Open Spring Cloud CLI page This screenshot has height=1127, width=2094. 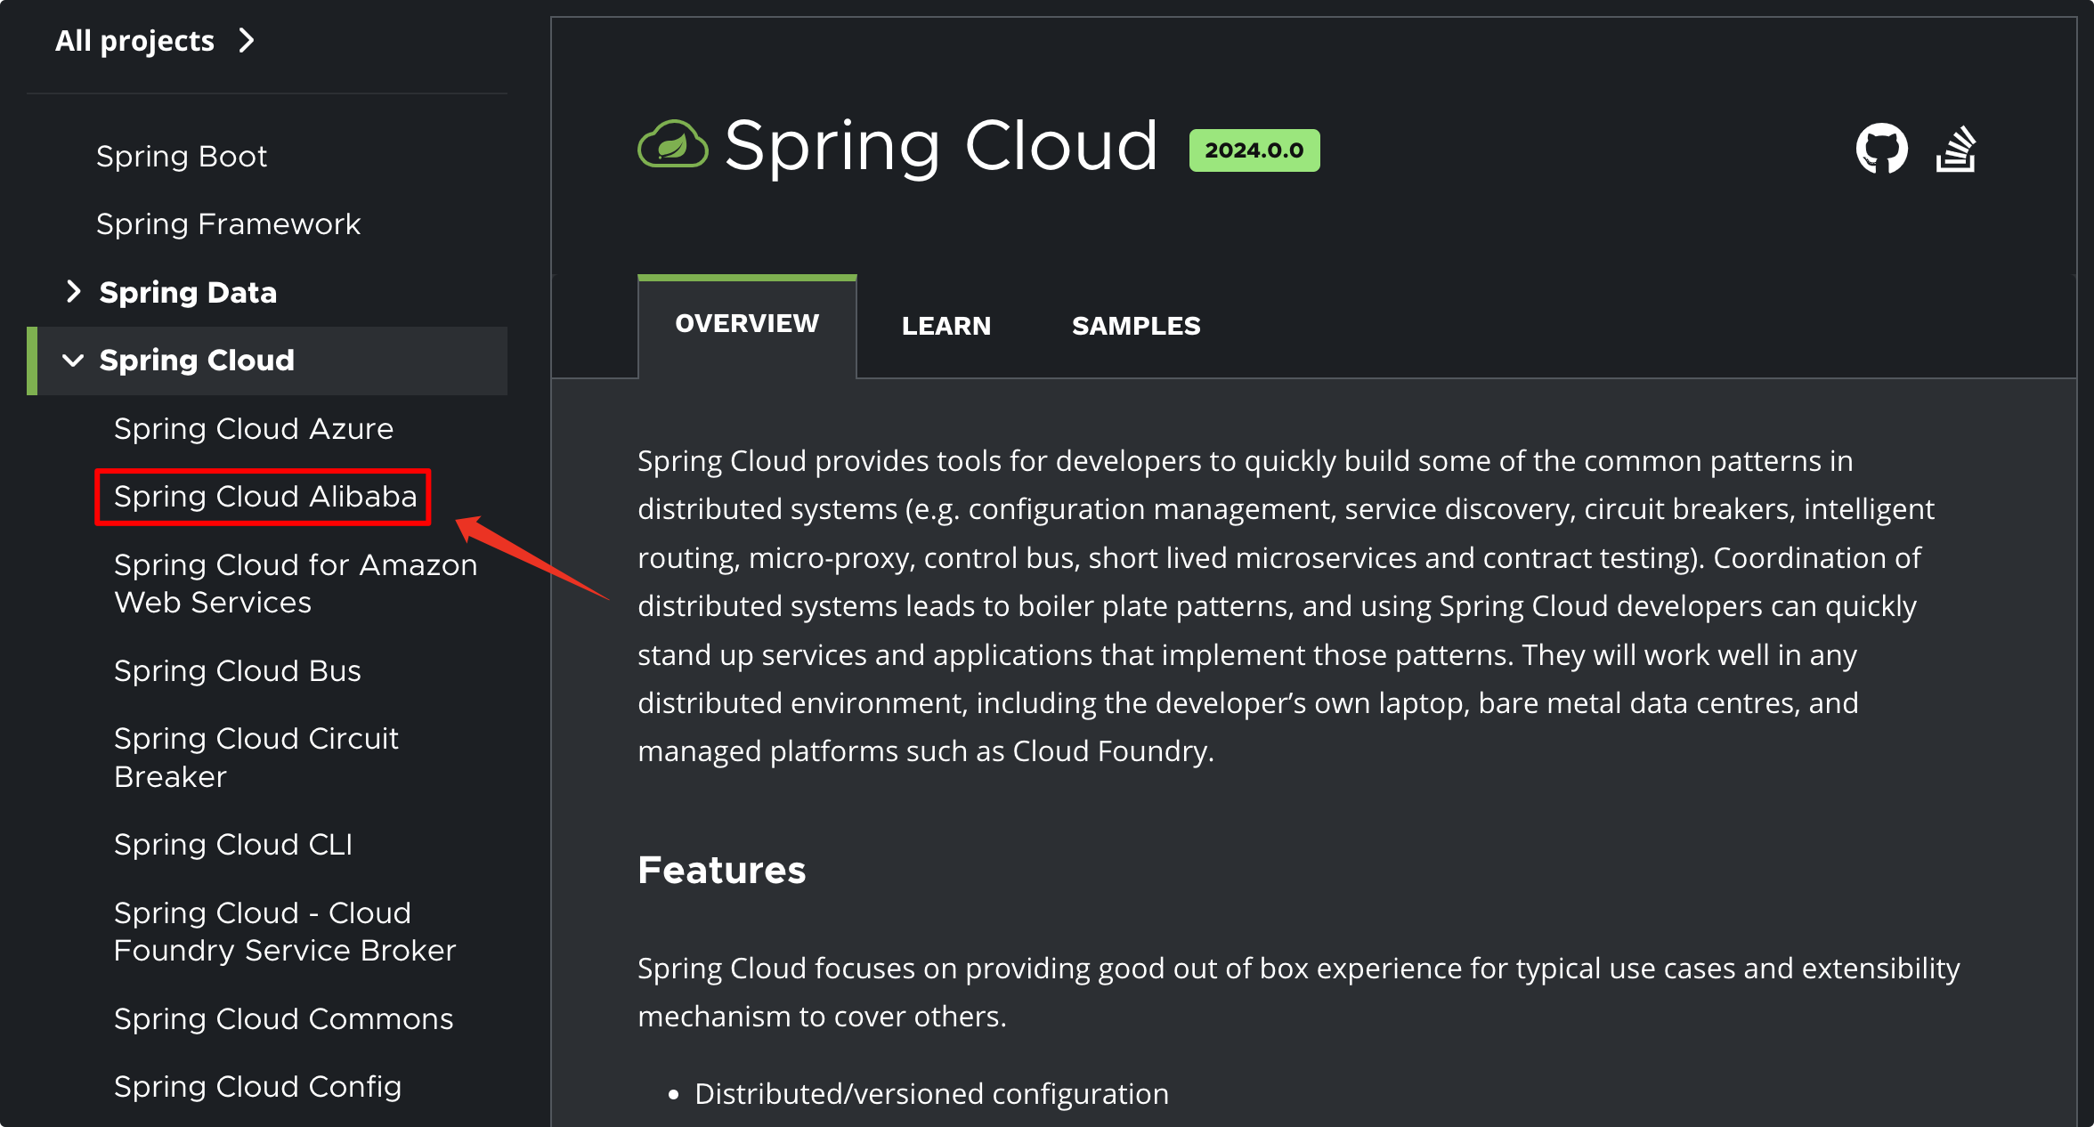point(233,845)
